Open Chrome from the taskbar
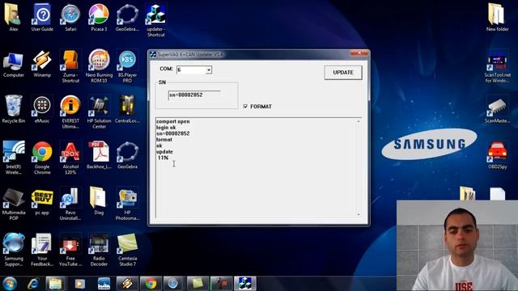518x291 pixels. 151,284
